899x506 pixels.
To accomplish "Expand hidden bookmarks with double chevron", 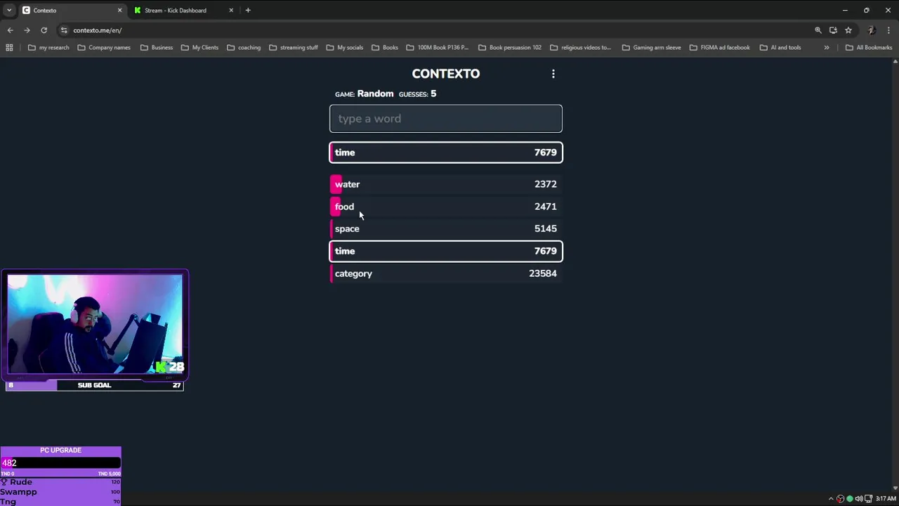I will tap(827, 48).
